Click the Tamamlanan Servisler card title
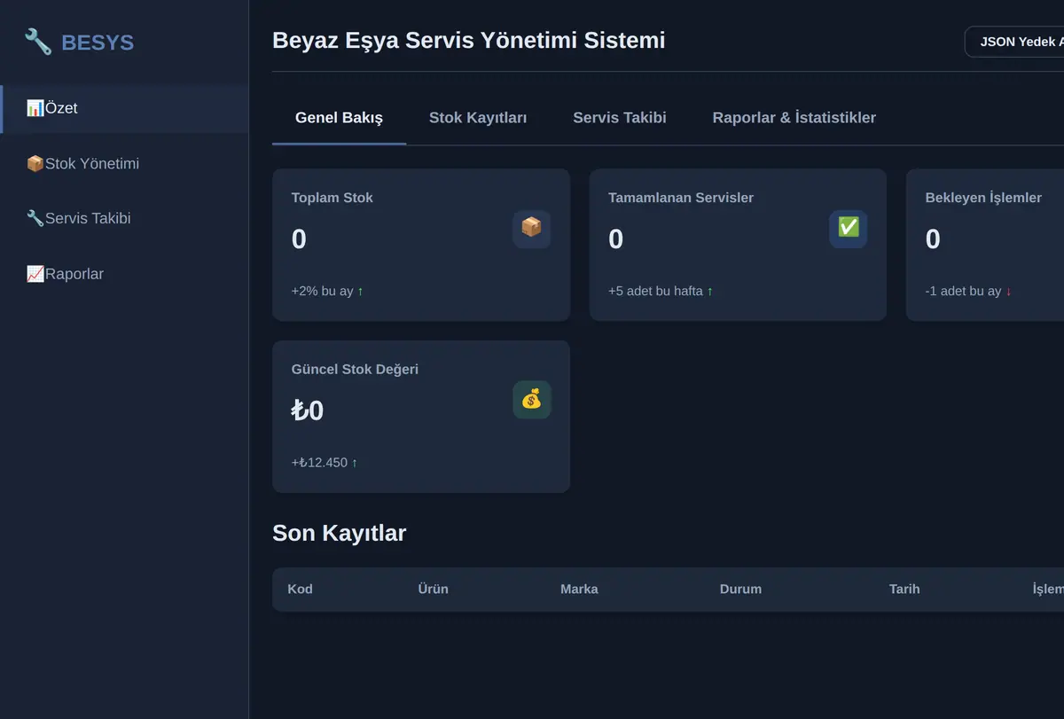This screenshot has width=1064, height=719. 681,198
